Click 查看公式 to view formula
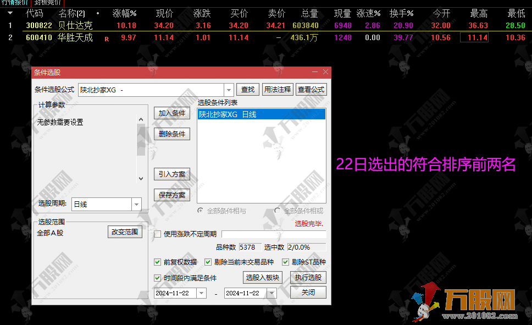Image resolution: width=532 pixels, height=325 pixels. [311, 90]
